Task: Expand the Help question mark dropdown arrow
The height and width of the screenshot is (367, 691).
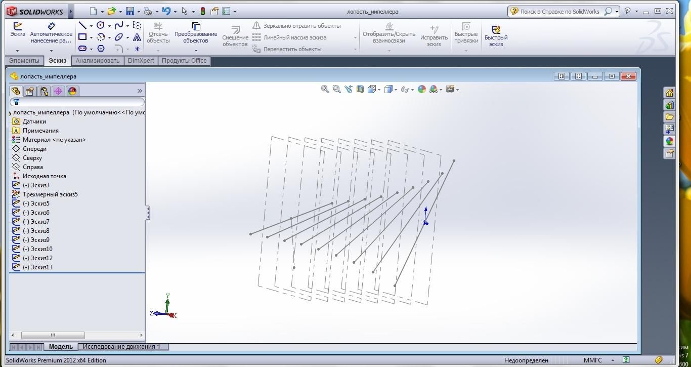Action: (x=636, y=11)
